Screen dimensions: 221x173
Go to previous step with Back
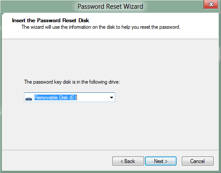coord(128,161)
